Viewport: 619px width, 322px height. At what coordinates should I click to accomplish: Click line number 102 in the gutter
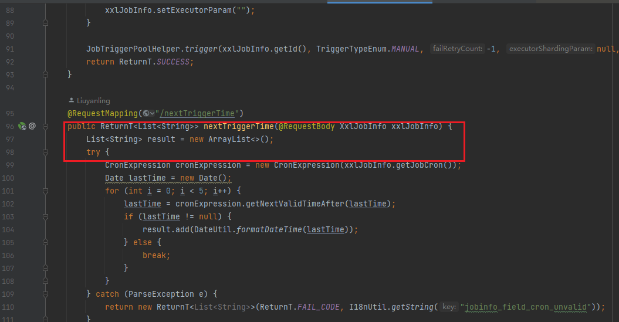(x=8, y=204)
